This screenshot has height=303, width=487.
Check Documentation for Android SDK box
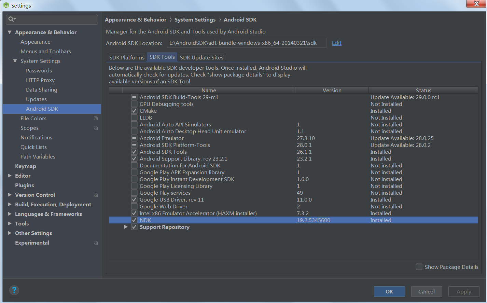coord(134,166)
